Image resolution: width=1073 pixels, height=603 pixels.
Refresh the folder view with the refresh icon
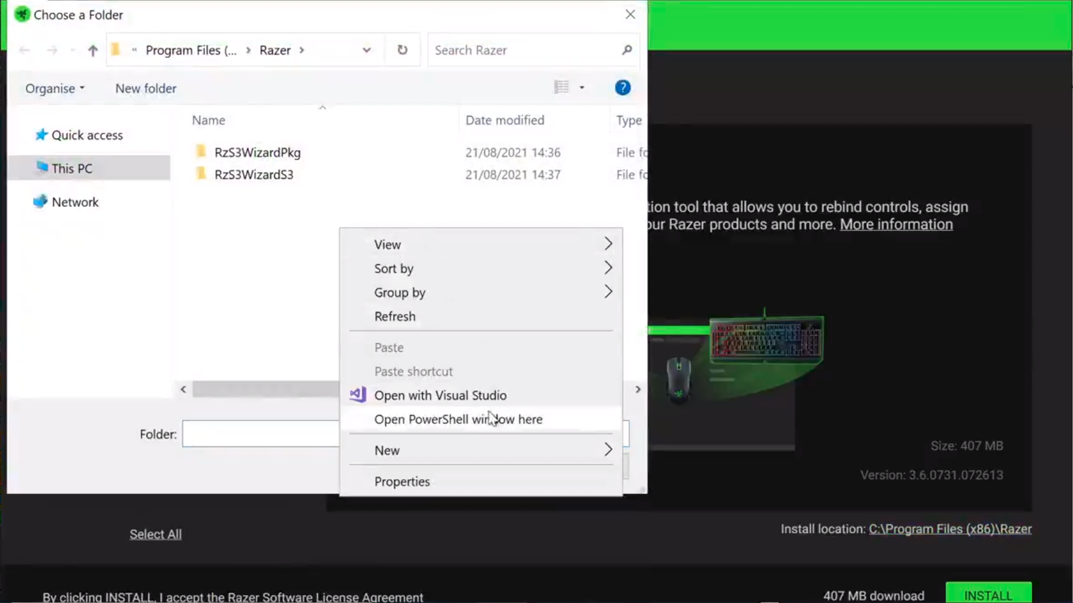click(402, 50)
